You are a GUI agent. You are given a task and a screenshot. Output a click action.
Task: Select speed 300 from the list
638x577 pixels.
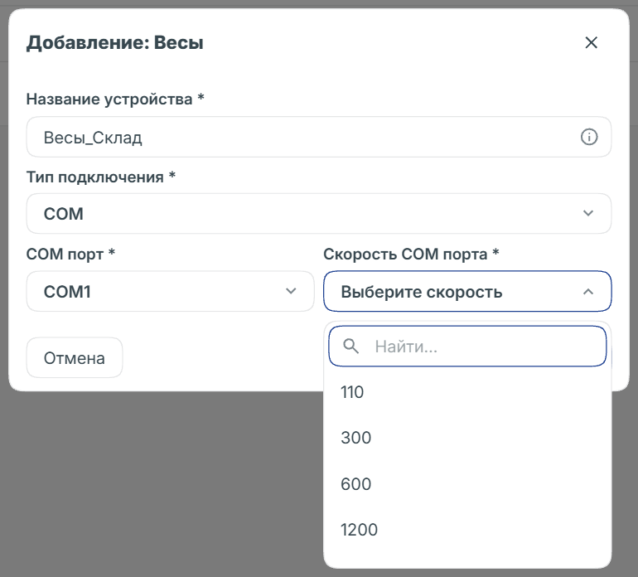point(467,438)
